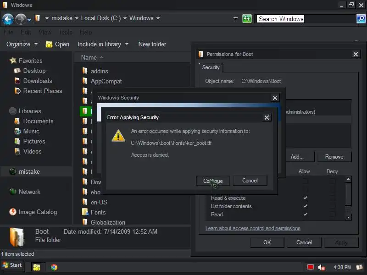The height and width of the screenshot is (275, 367).
Task: Open the File menu
Action: tap(8, 32)
